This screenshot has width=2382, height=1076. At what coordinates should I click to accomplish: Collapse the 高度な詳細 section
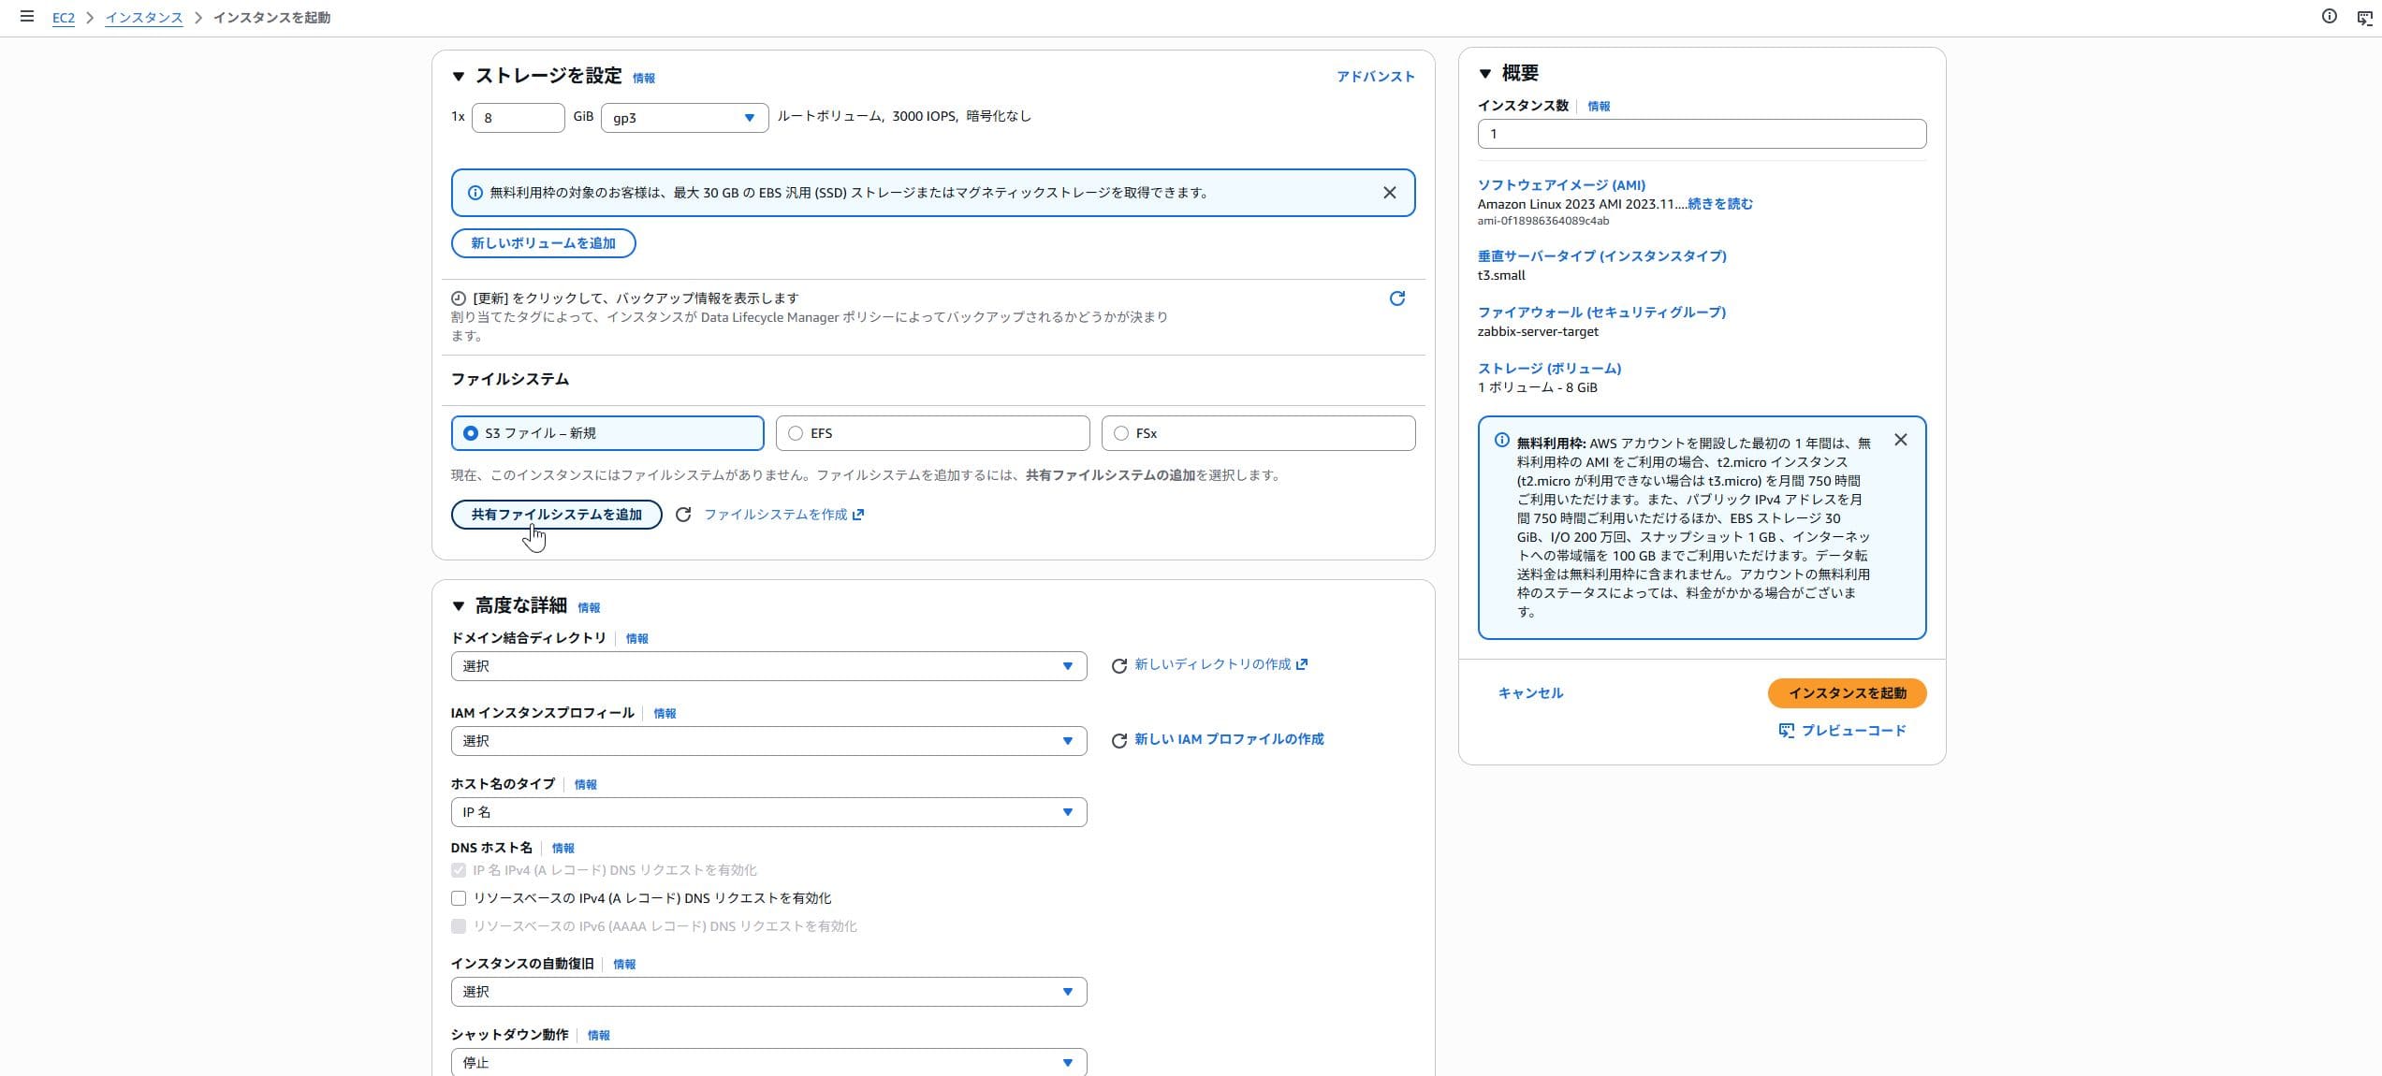(458, 605)
